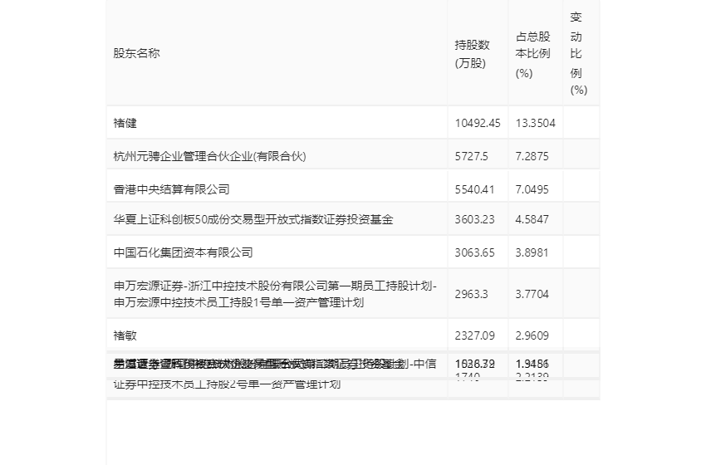Select the percentage 7.2875
The width and height of the screenshot is (706, 465).
pyautogui.click(x=532, y=156)
